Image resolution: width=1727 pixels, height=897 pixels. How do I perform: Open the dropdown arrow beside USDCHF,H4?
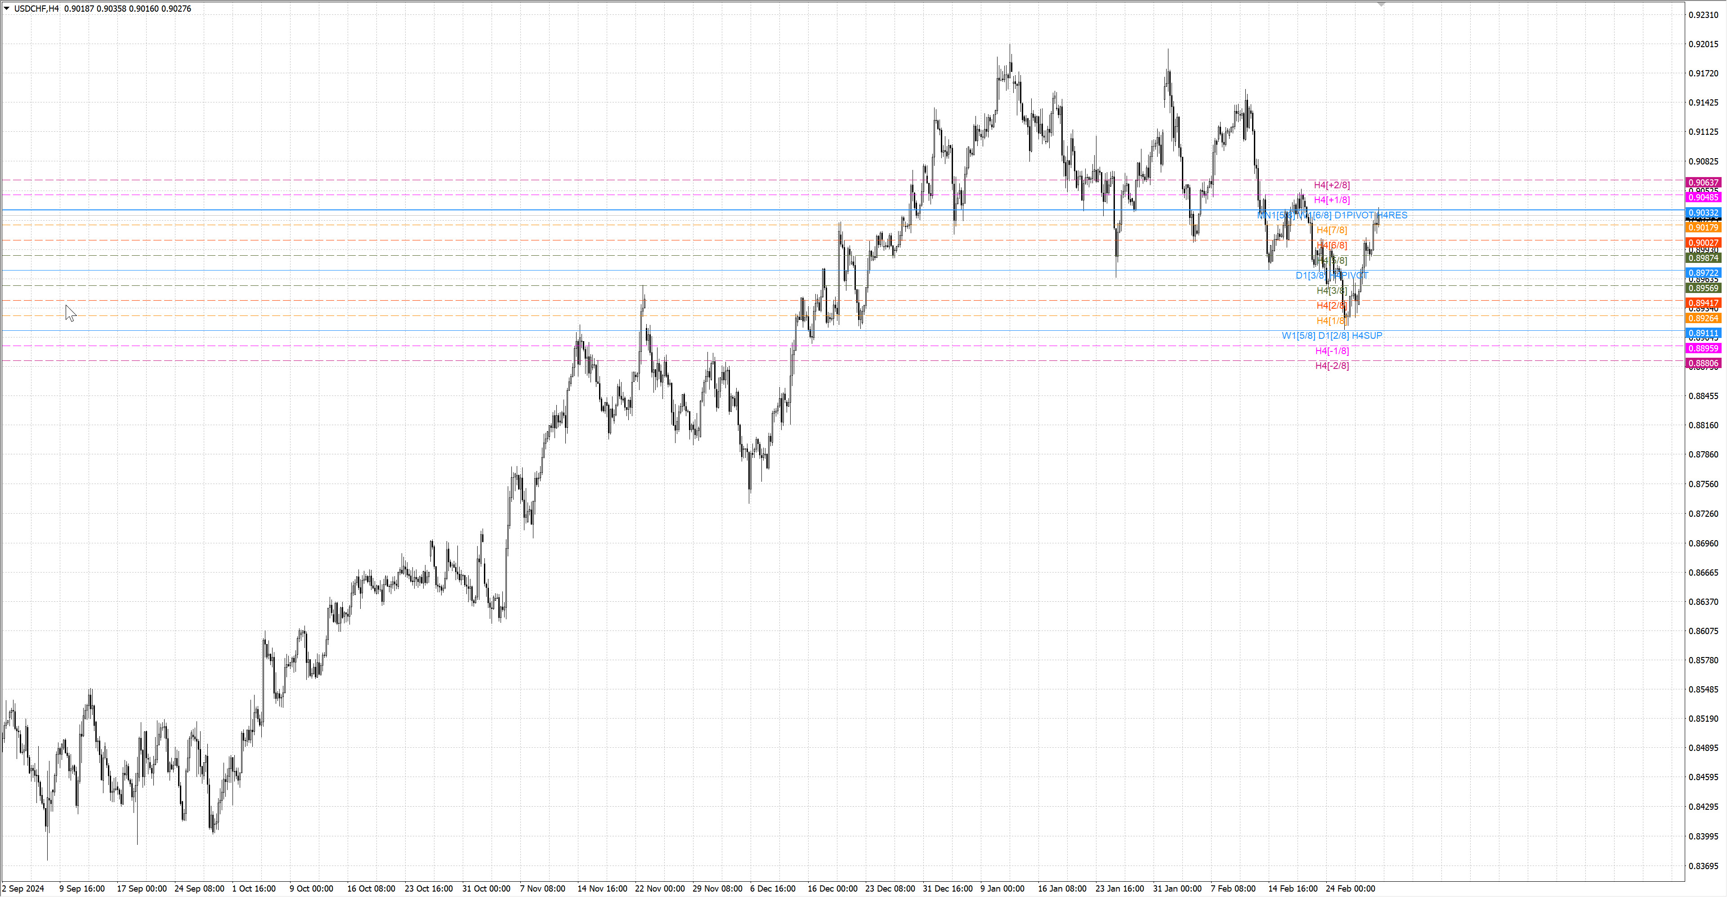pyautogui.click(x=7, y=9)
